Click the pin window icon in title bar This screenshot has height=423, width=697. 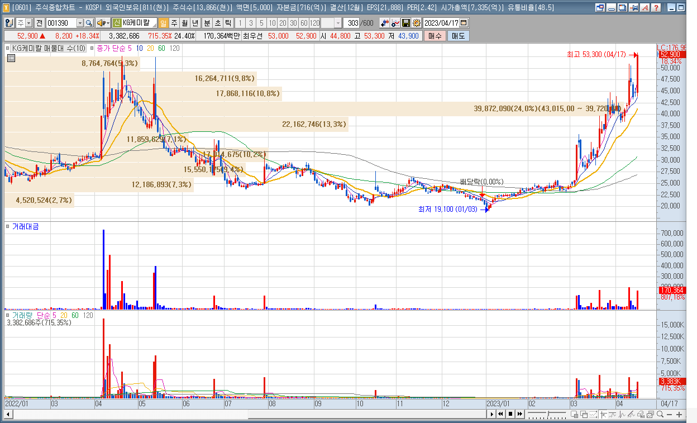(x=633, y=8)
